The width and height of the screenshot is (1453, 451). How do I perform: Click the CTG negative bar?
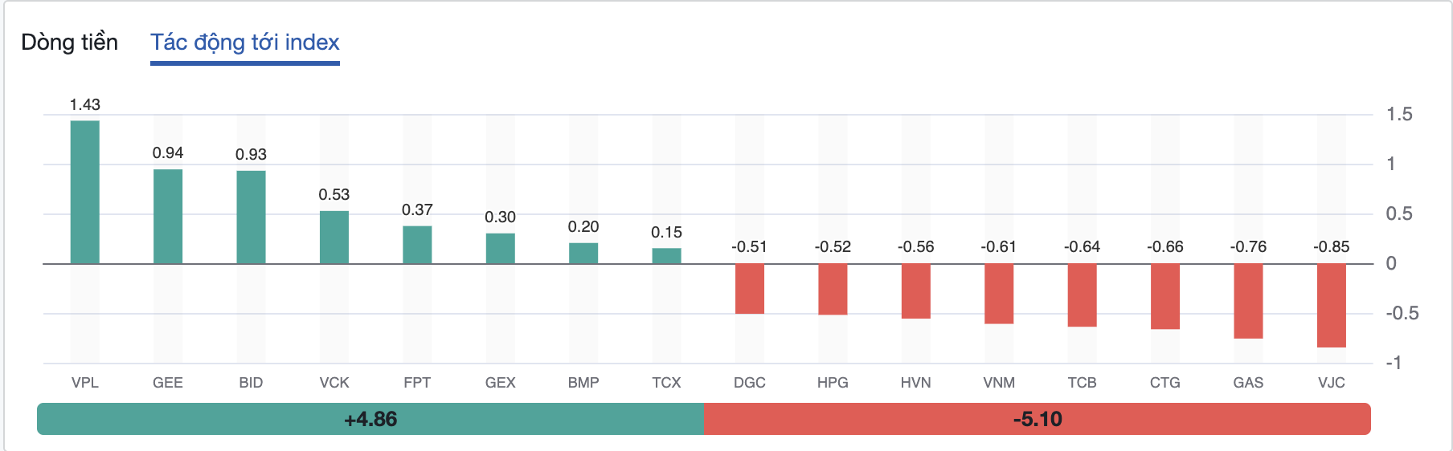point(1165,296)
